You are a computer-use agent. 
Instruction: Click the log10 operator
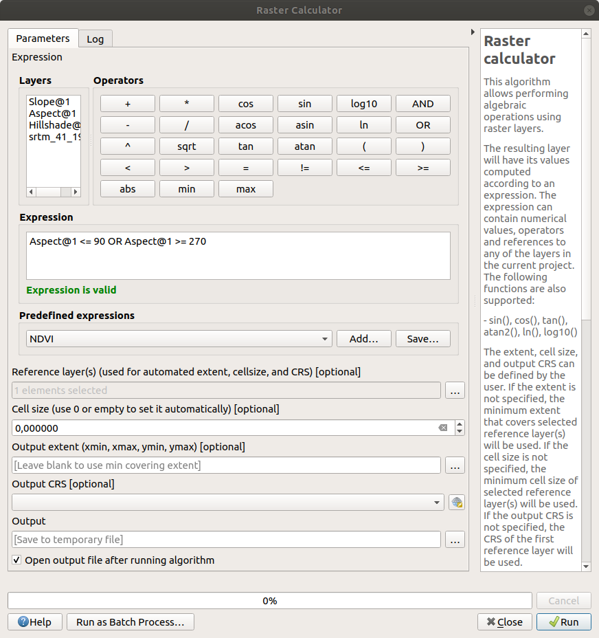363,103
